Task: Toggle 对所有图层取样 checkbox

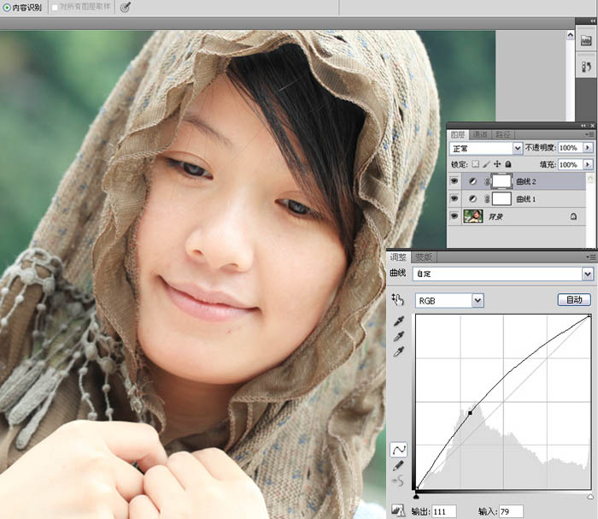Action: pyautogui.click(x=55, y=7)
